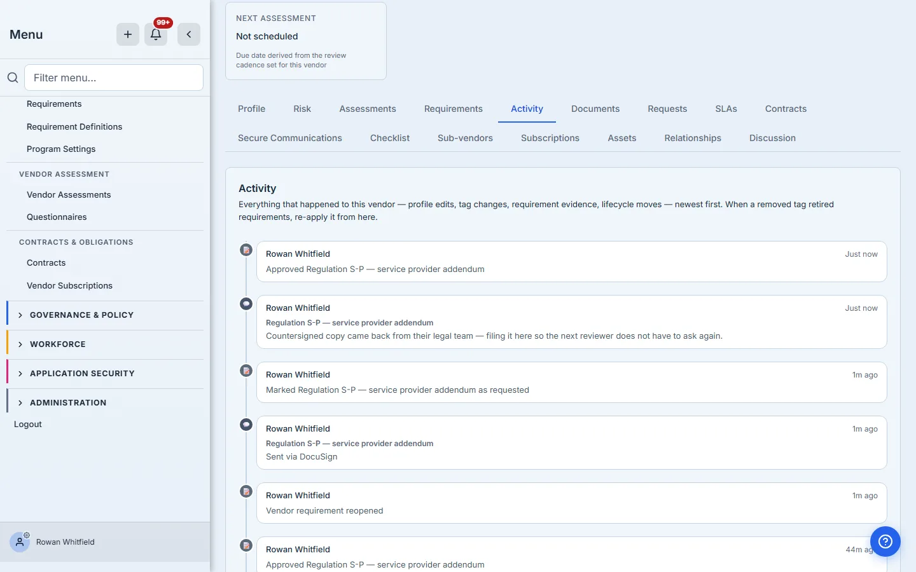Open the Secure Communications tab
This screenshot has height=572, width=916.
coord(290,138)
